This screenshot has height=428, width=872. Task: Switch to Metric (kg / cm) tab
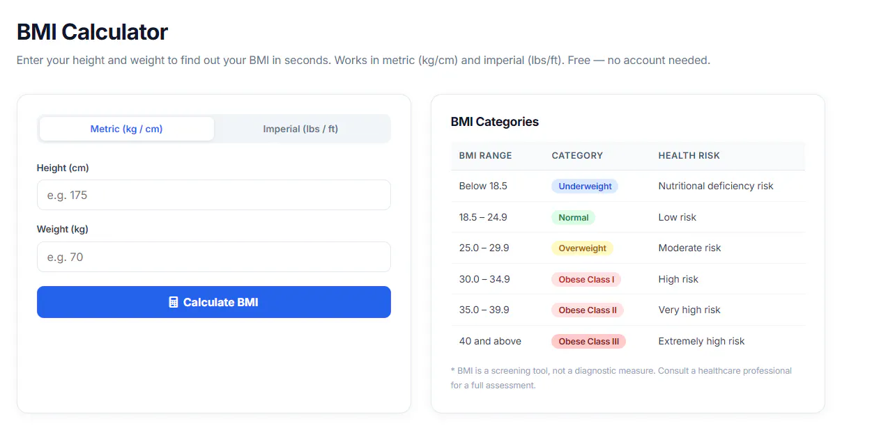coord(127,129)
